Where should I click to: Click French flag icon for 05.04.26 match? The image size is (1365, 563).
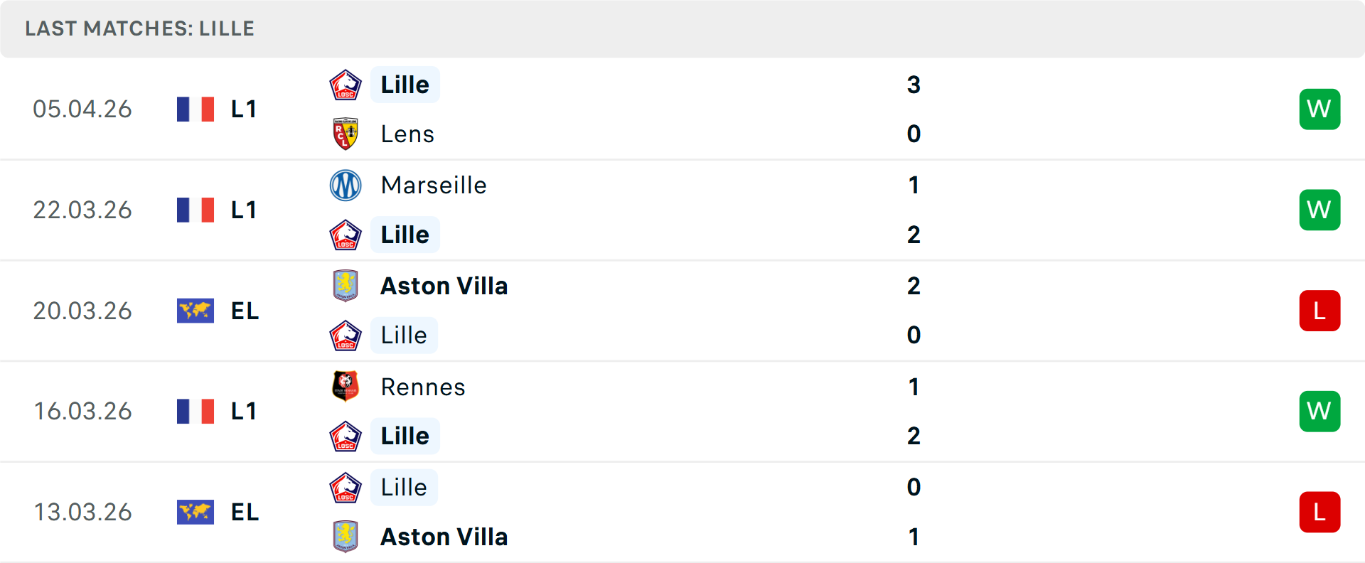(196, 109)
